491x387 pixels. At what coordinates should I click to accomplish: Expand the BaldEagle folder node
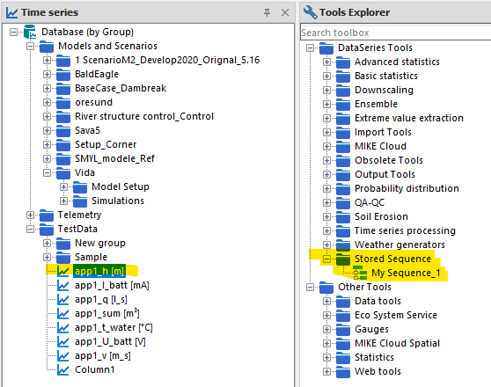pos(47,74)
